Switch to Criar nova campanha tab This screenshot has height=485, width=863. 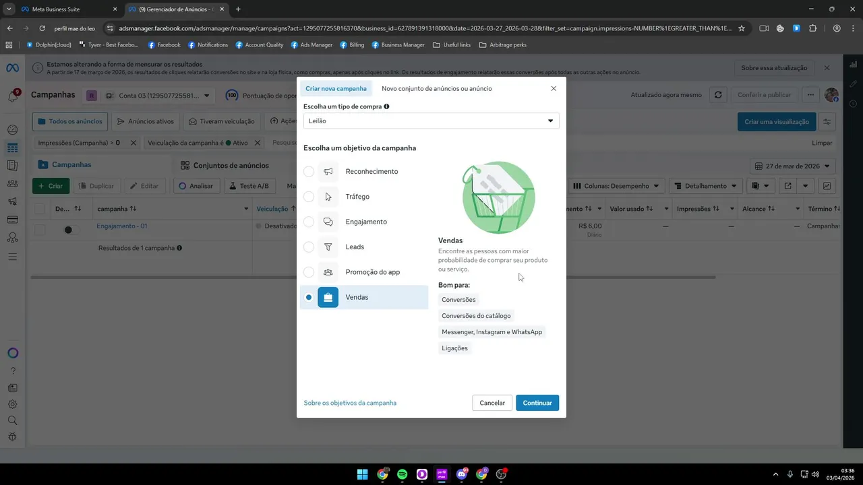pyautogui.click(x=336, y=88)
